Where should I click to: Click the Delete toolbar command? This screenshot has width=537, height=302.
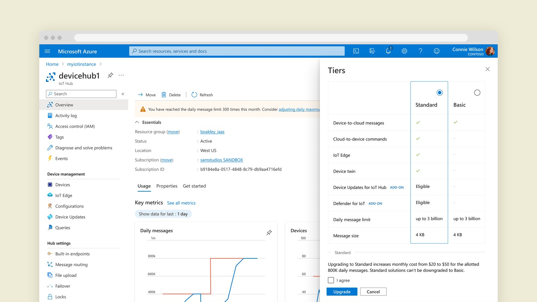[x=171, y=95]
